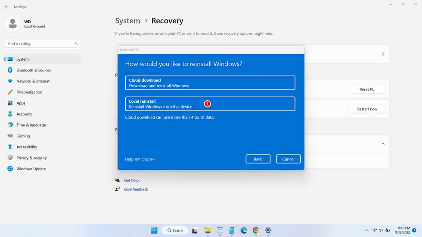Viewport: 422px width, 237px height.
Task: Show hidden system tray icons
Action: coord(367,230)
